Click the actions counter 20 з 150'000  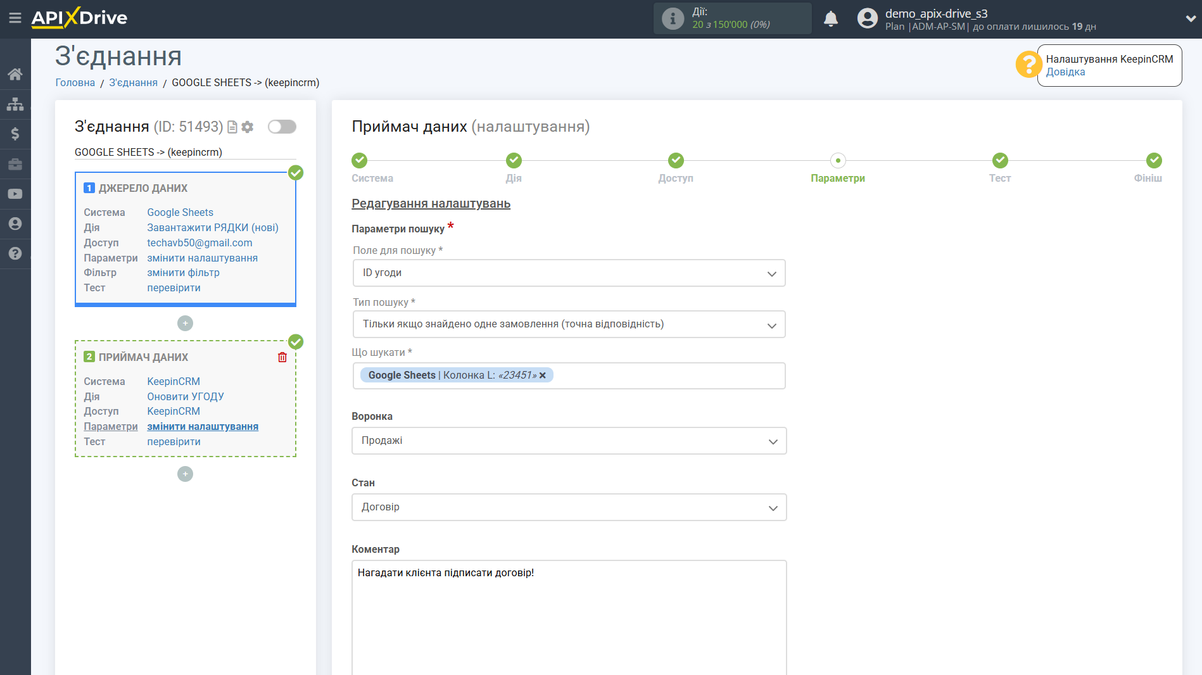tap(731, 25)
